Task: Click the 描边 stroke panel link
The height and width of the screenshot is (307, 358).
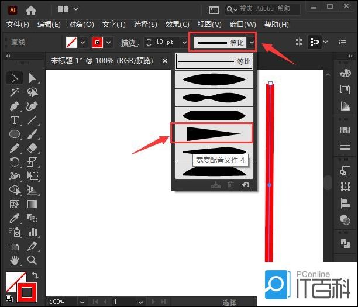Action: [x=130, y=43]
